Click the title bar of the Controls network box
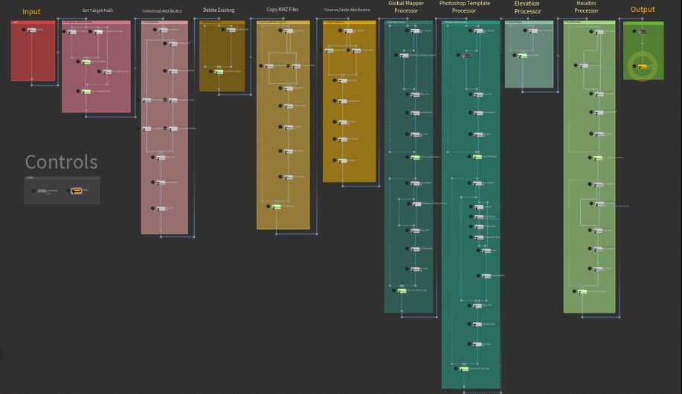The height and width of the screenshot is (394, 682). [62, 178]
